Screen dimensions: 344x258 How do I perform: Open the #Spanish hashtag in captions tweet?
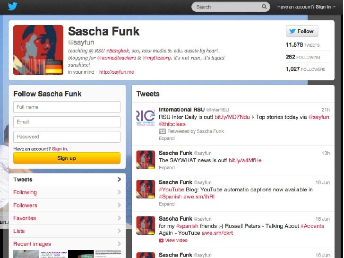pos(170,197)
